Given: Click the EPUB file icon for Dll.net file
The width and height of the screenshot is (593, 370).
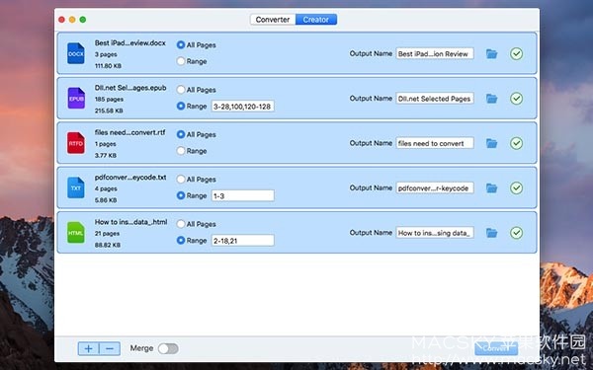Looking at the screenshot, I should 76,98.
